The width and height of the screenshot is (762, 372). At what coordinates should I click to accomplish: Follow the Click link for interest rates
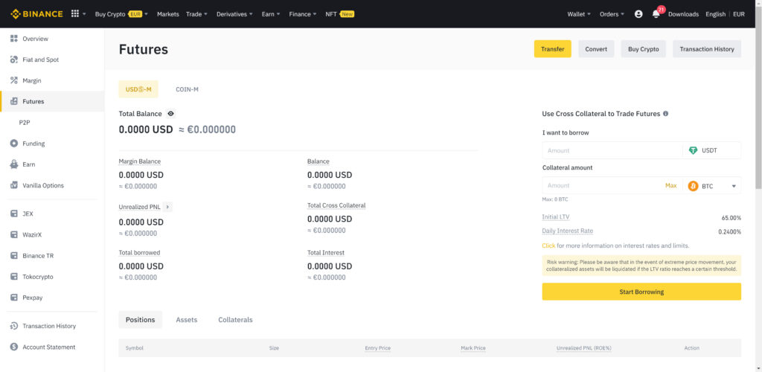coord(548,246)
